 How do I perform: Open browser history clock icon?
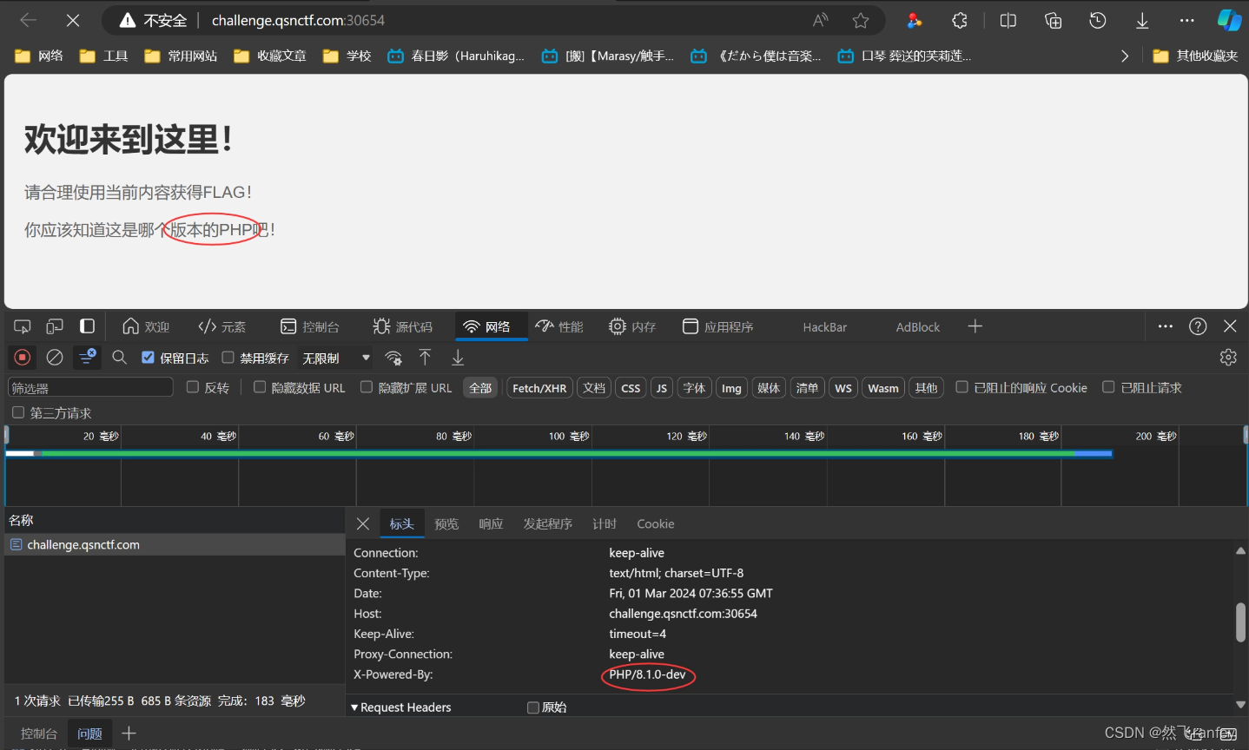(x=1098, y=20)
